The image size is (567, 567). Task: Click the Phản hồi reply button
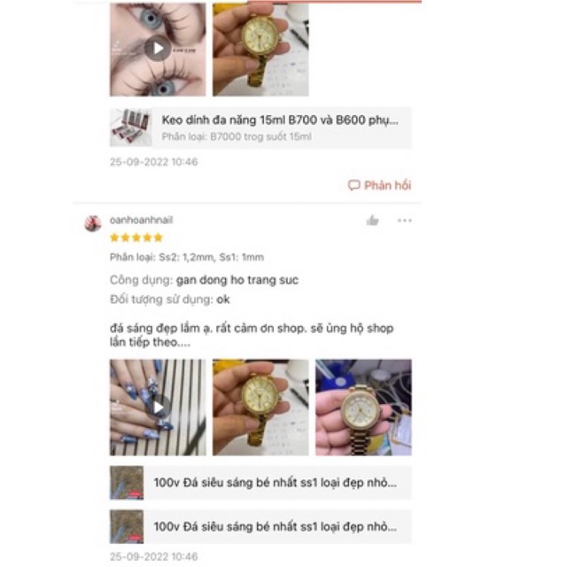coord(379,185)
